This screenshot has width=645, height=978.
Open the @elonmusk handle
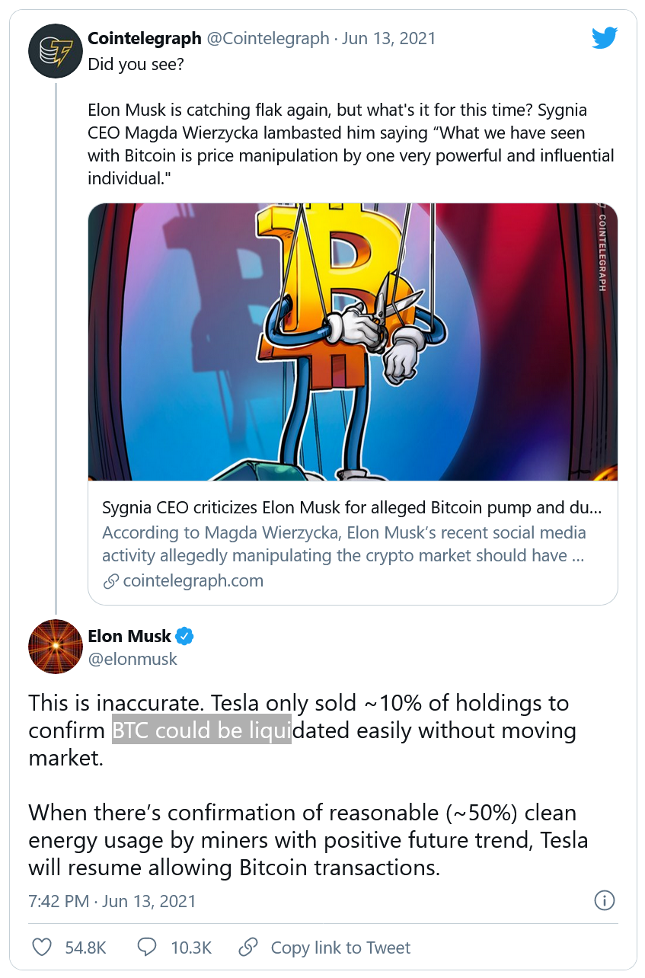tap(133, 659)
